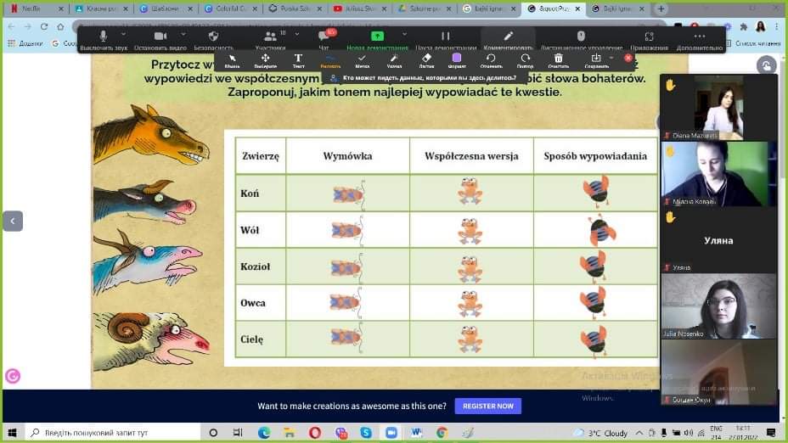Switch to the Google Drive tab
The image size is (788, 443).
[x=425, y=8]
